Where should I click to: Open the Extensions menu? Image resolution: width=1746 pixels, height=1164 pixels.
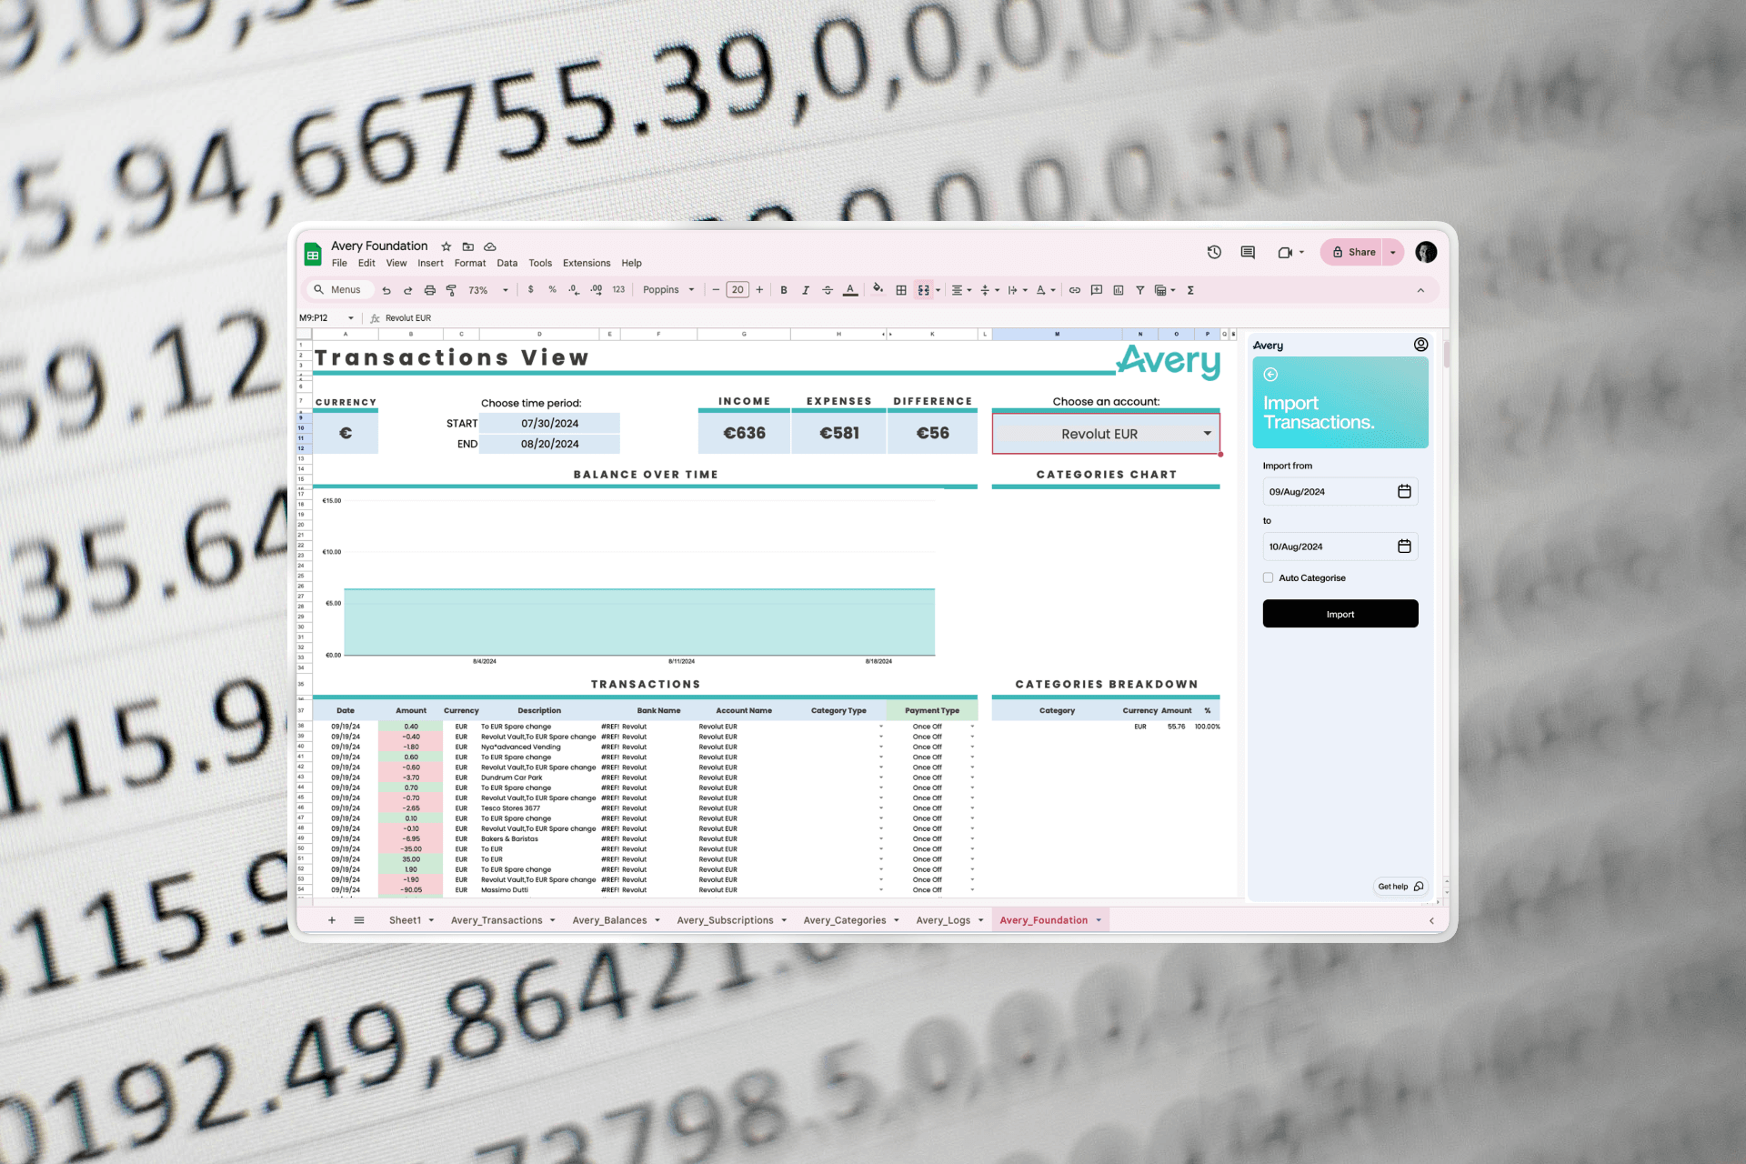tap(587, 263)
